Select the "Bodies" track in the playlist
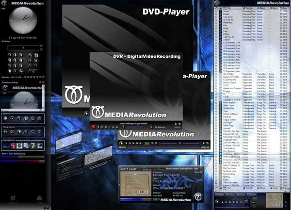The height and width of the screenshot is (210, 291). click(252, 14)
